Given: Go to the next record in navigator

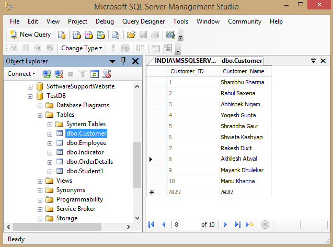Looking at the screenshot, I should (x=225, y=224).
